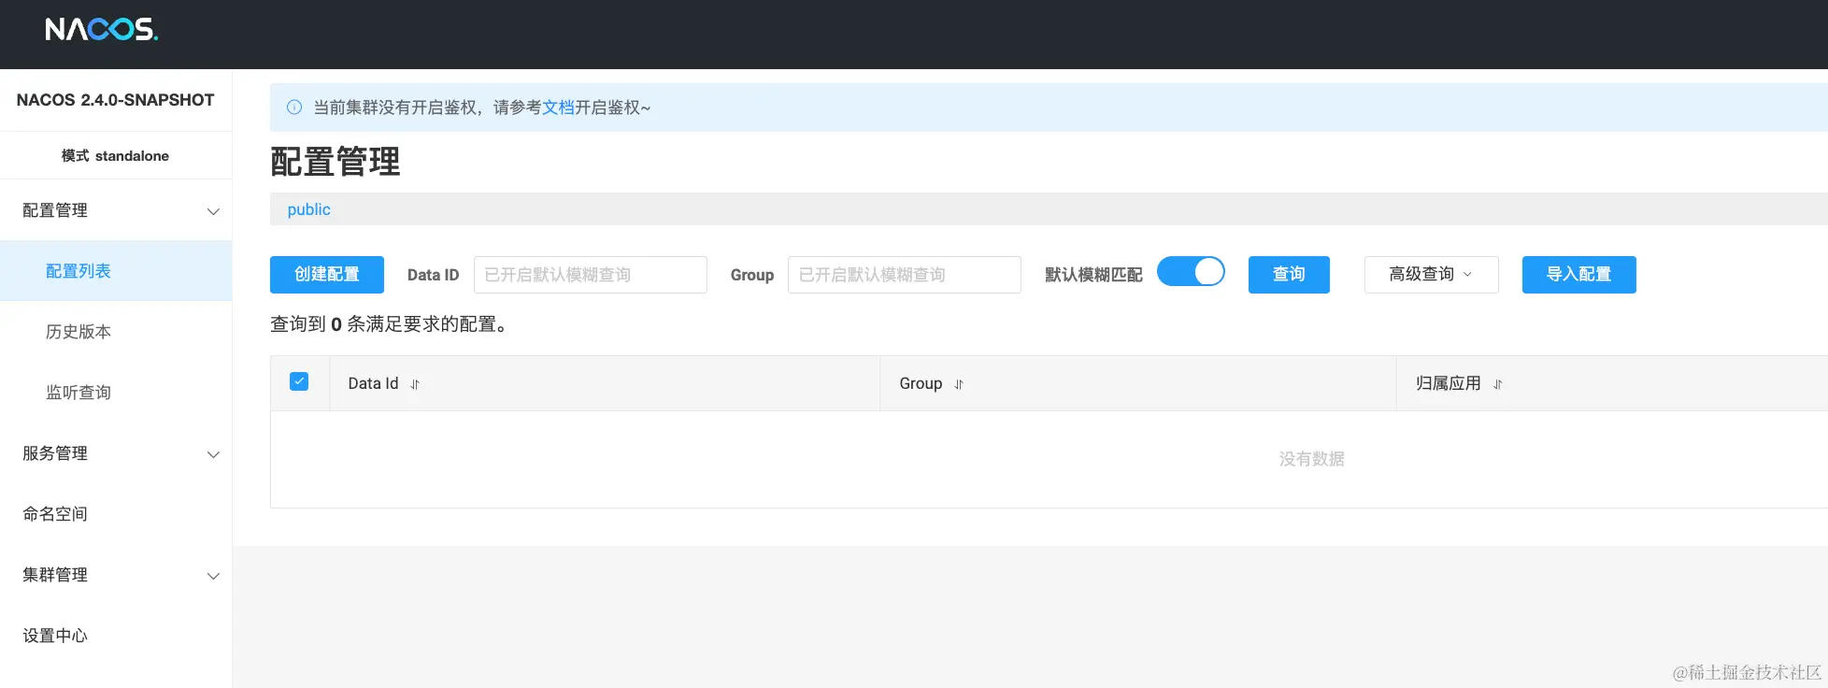
Task: Toggle the 默认模糊匹配 switch off
Action: pyautogui.click(x=1191, y=271)
